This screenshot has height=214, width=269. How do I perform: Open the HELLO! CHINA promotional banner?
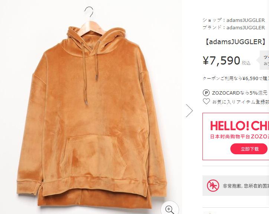[236, 136]
